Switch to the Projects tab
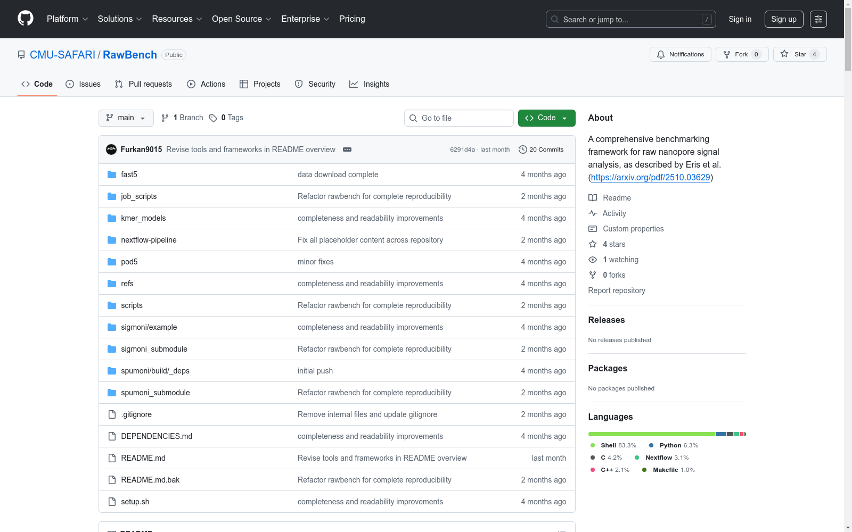This screenshot has width=852, height=532. point(260,84)
